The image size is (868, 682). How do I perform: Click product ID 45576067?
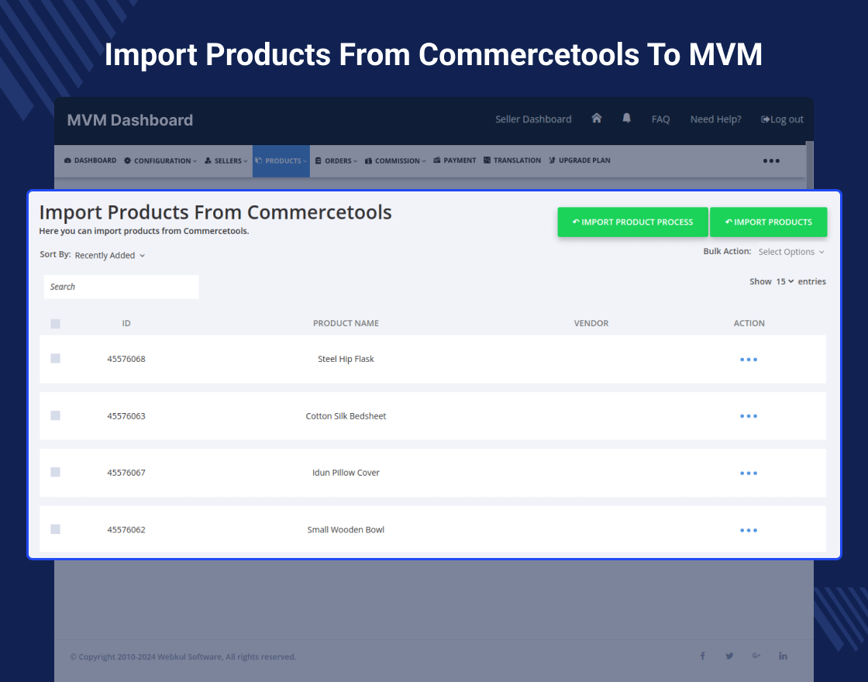(126, 472)
